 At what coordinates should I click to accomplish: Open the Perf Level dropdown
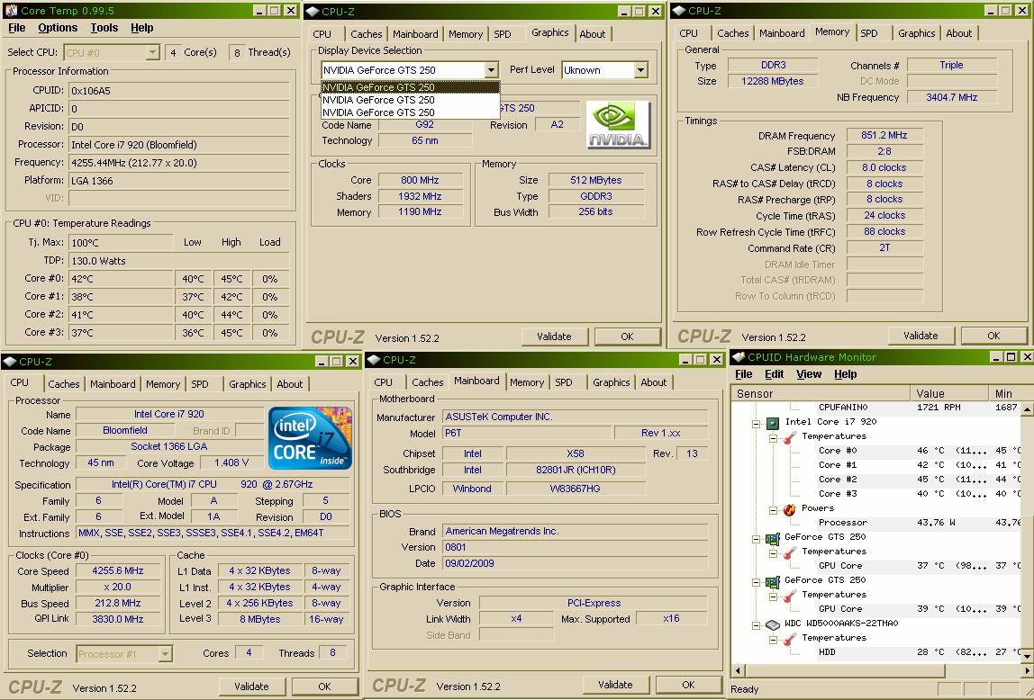point(640,70)
